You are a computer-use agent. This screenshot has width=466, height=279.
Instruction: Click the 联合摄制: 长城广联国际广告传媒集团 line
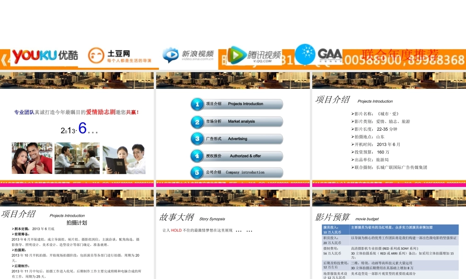point(389,167)
